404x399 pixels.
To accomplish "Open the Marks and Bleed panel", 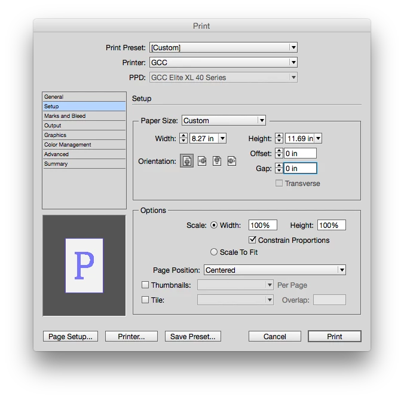I will click(84, 116).
